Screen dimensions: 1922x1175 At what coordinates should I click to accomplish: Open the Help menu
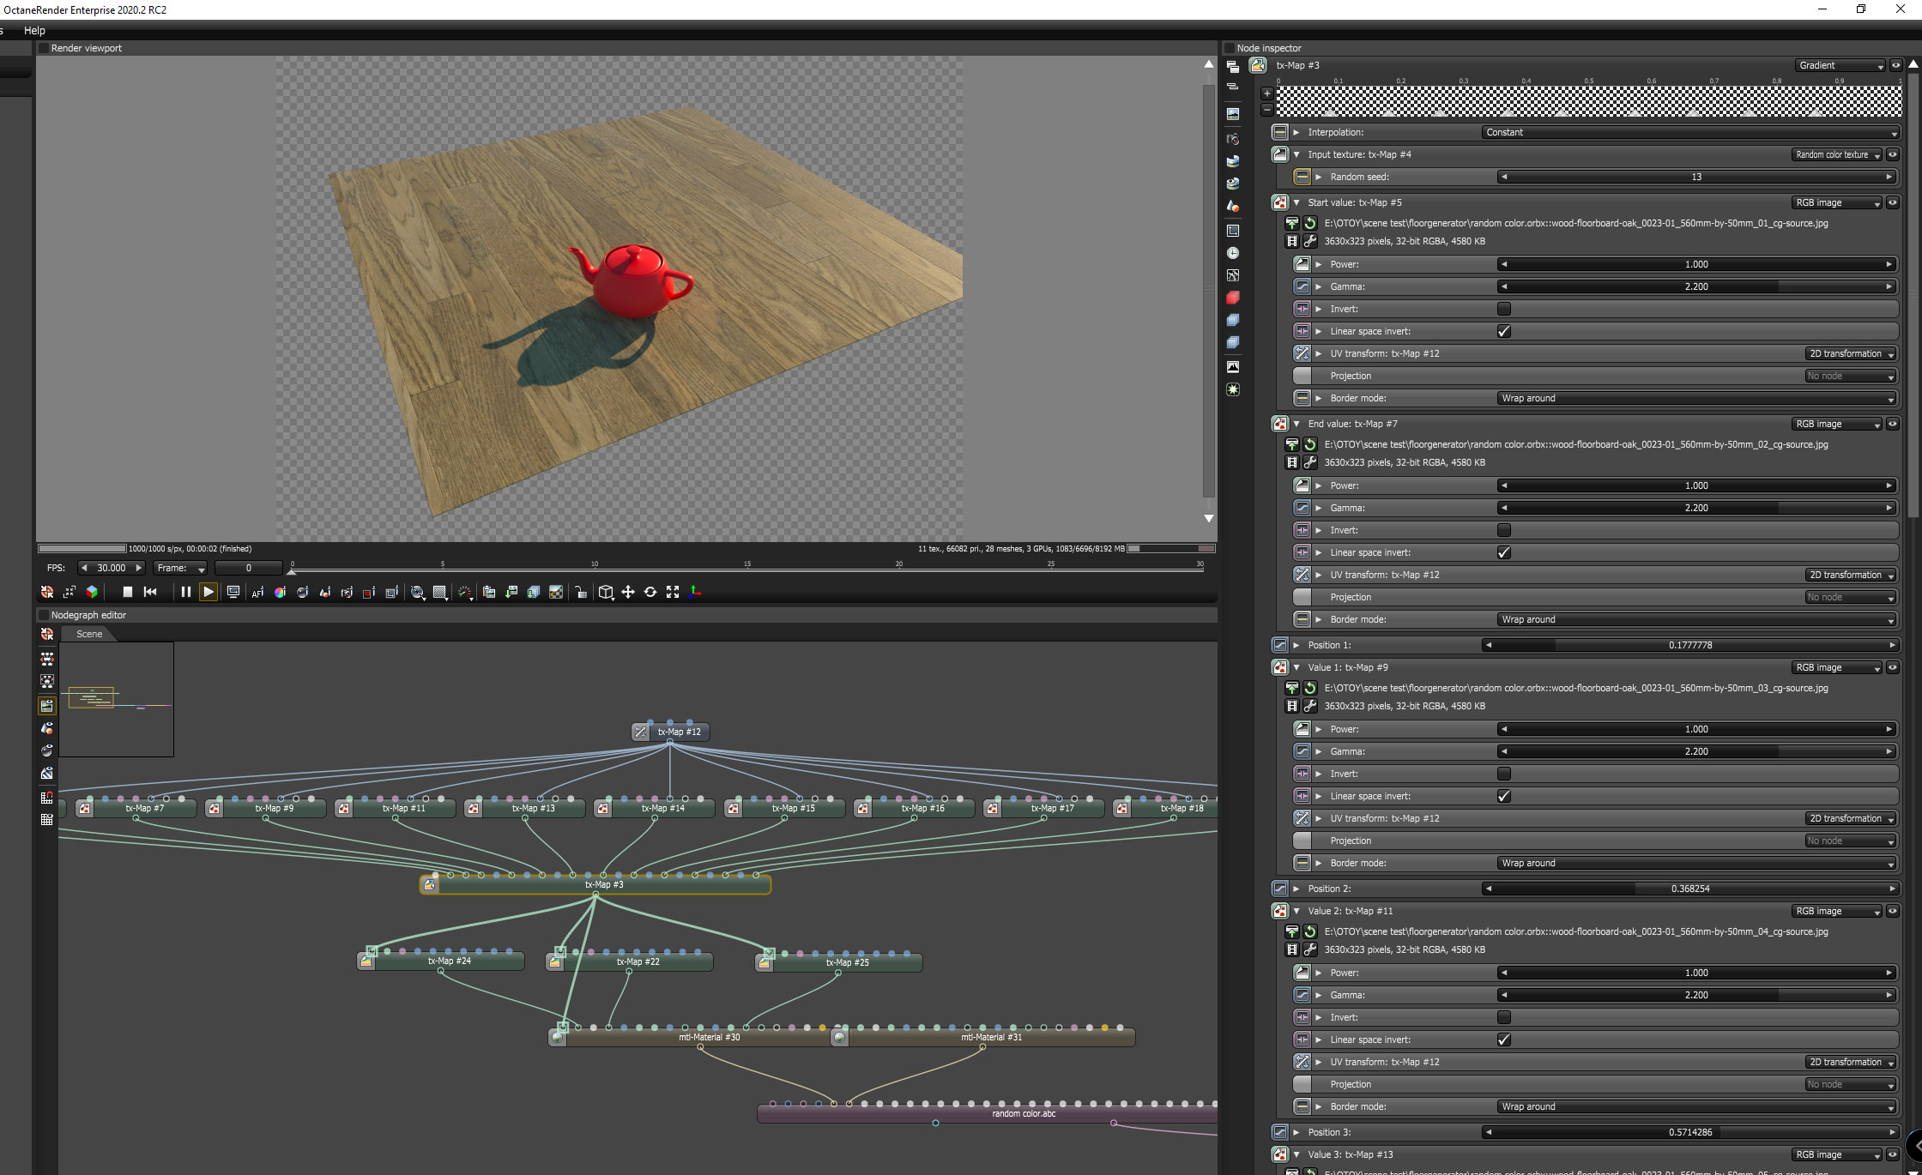coord(34,30)
